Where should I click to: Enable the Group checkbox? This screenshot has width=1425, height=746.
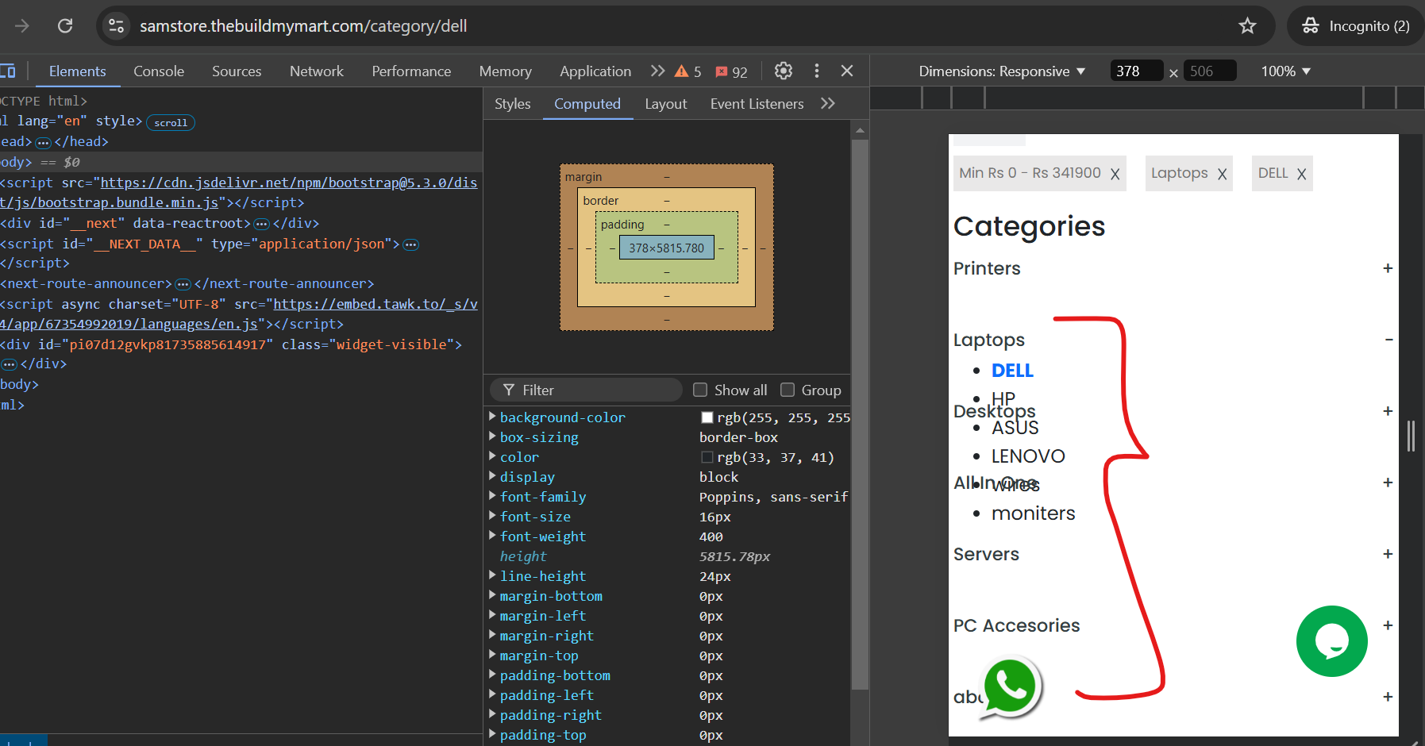(788, 390)
